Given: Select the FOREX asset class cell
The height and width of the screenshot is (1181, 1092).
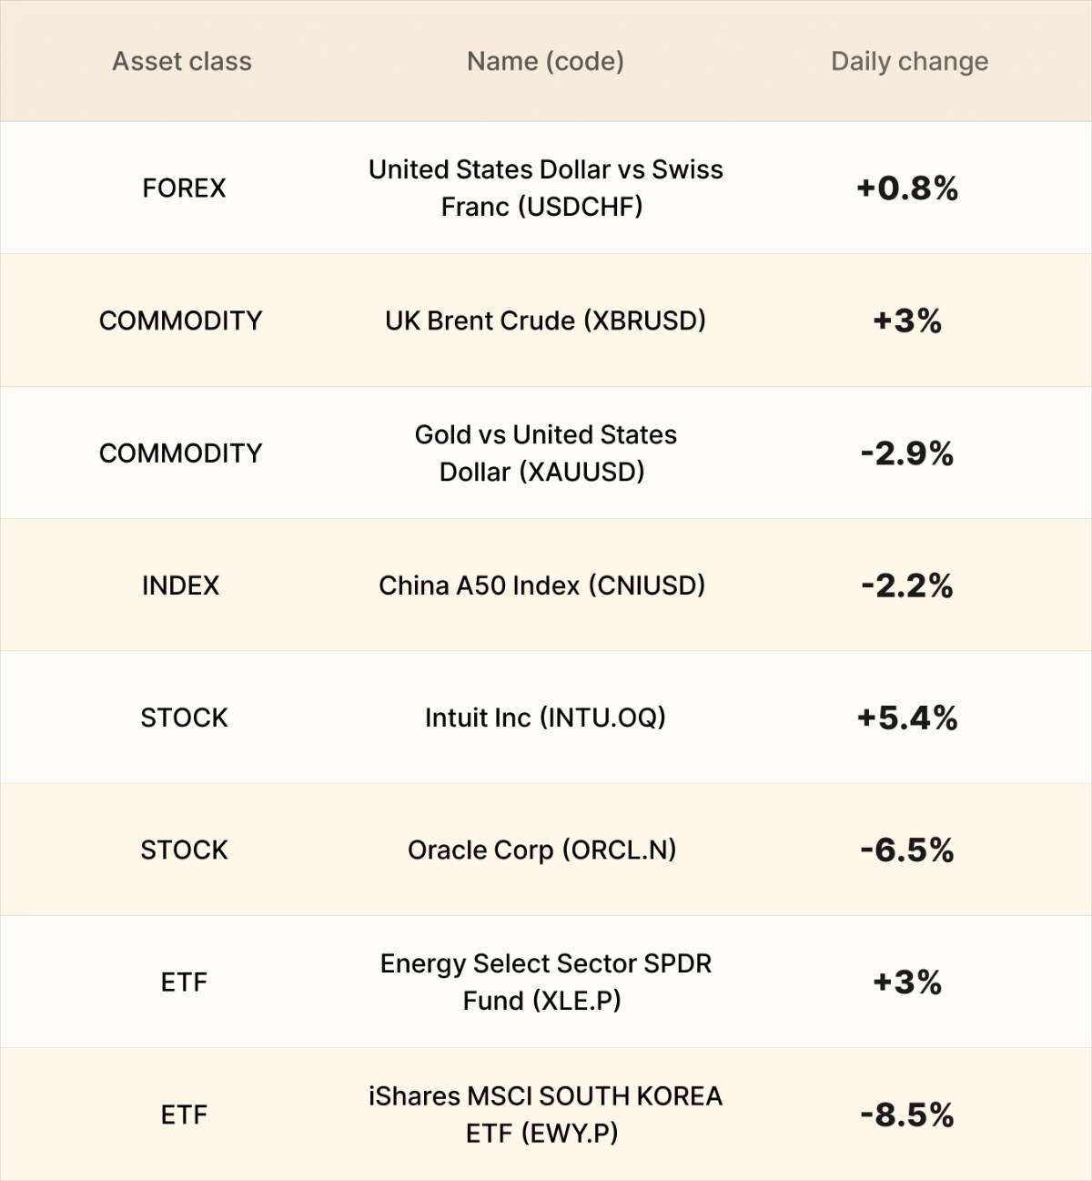Looking at the screenshot, I should click(184, 188).
